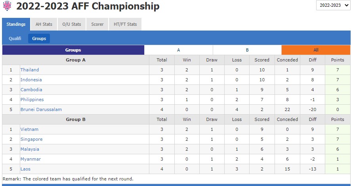Screen dimensions: 351x186
Task: Click the Vietnam team link
Action: point(29,129)
